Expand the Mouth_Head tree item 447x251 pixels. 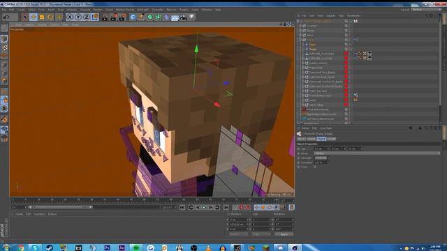click(x=303, y=105)
